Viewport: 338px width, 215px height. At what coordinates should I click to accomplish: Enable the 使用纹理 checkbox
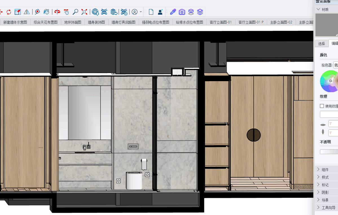tap(322, 106)
